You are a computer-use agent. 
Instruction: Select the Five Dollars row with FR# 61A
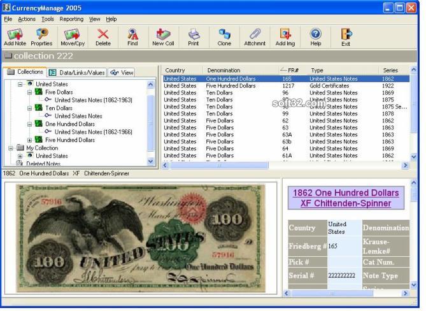(x=286, y=155)
